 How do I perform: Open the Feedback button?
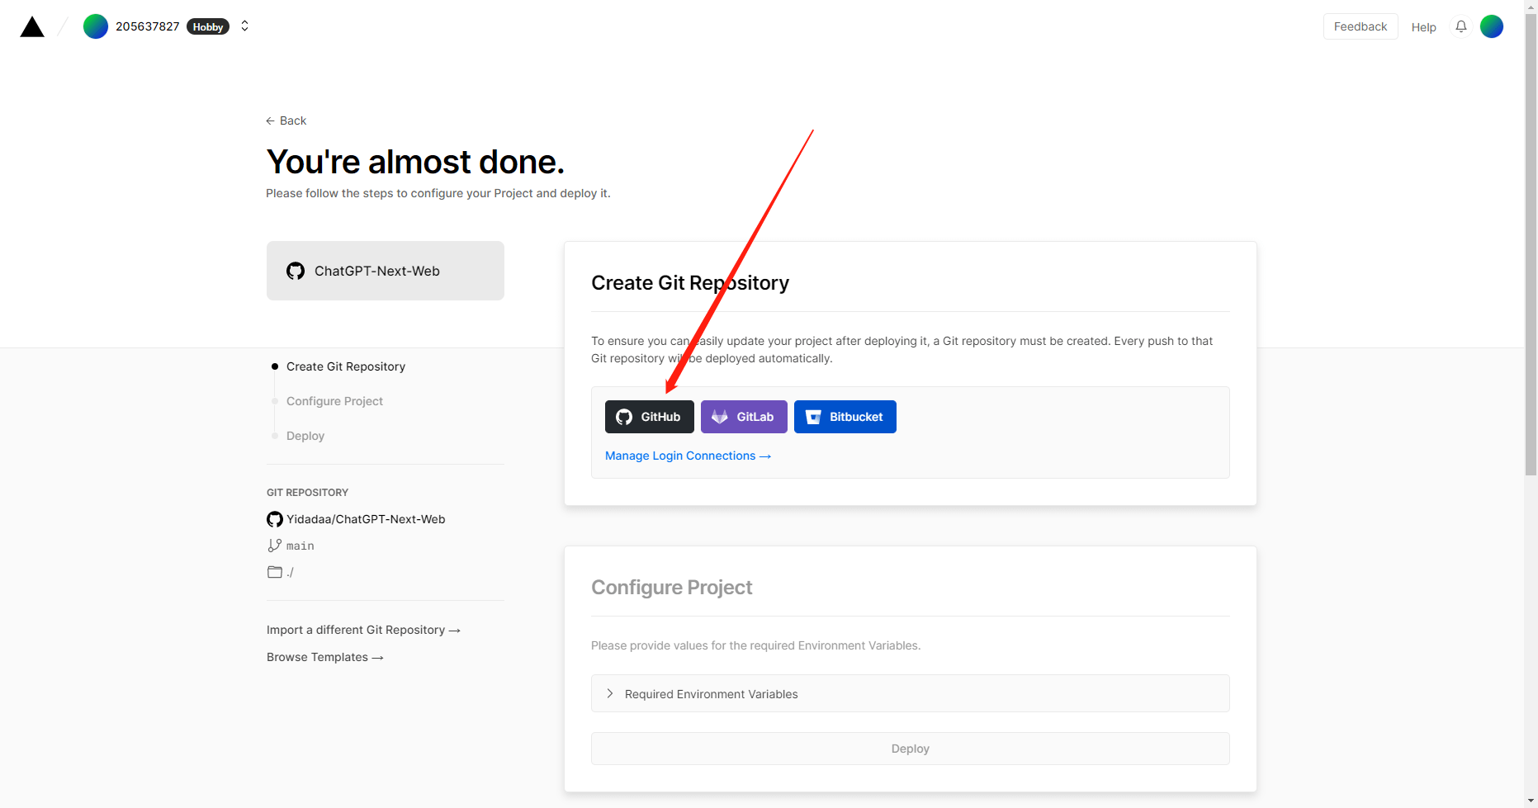tap(1361, 26)
